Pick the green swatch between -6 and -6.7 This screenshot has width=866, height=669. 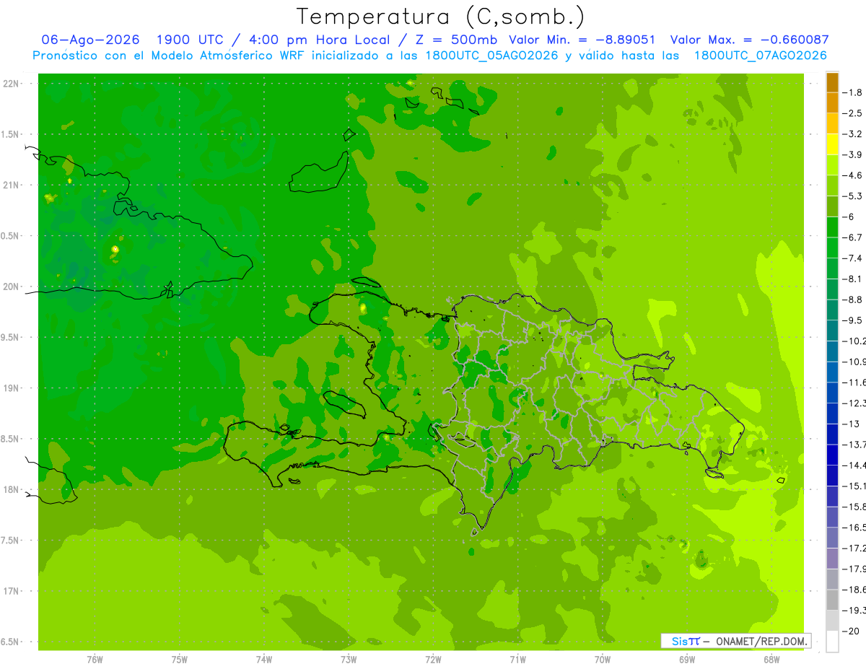832,227
